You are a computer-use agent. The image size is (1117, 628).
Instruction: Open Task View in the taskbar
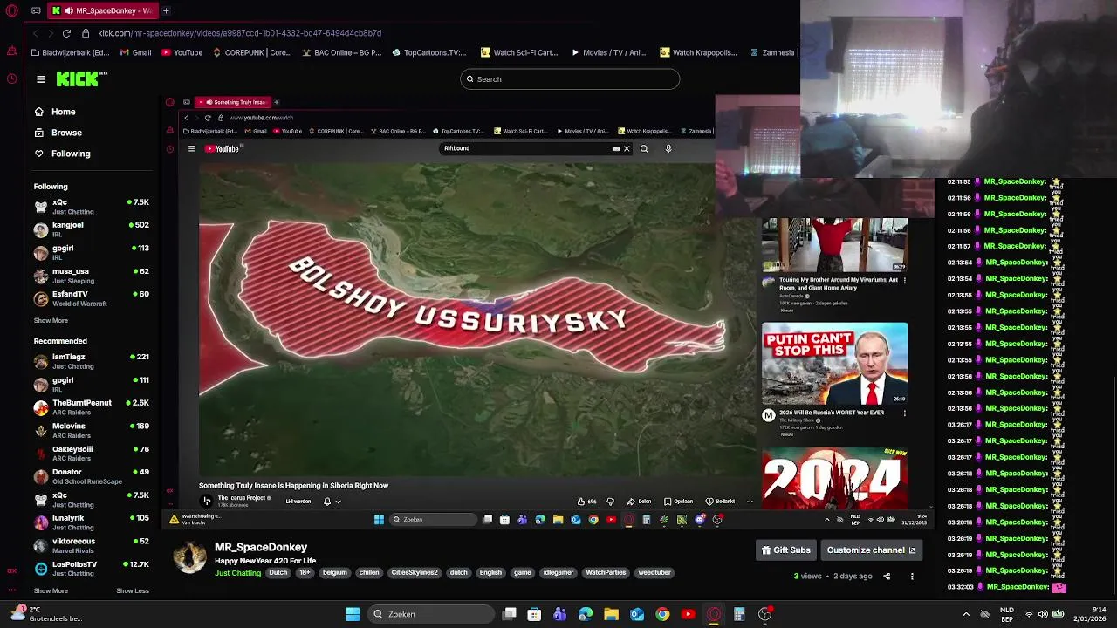tap(510, 614)
